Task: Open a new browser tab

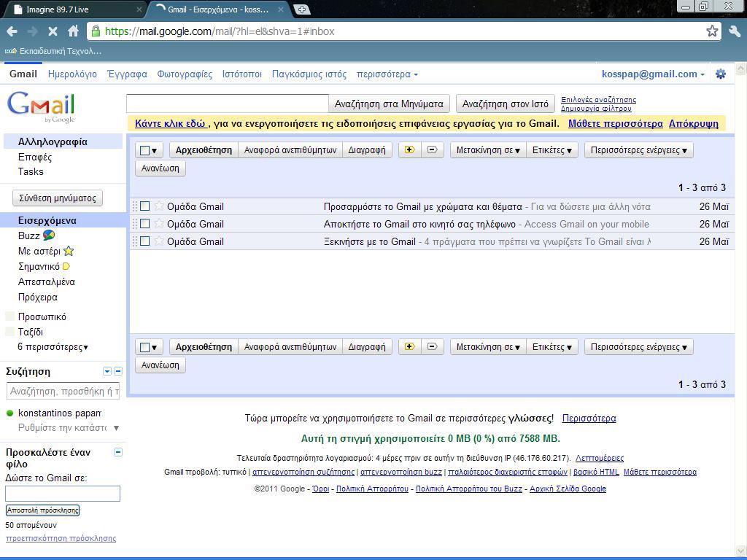Action: point(301,9)
